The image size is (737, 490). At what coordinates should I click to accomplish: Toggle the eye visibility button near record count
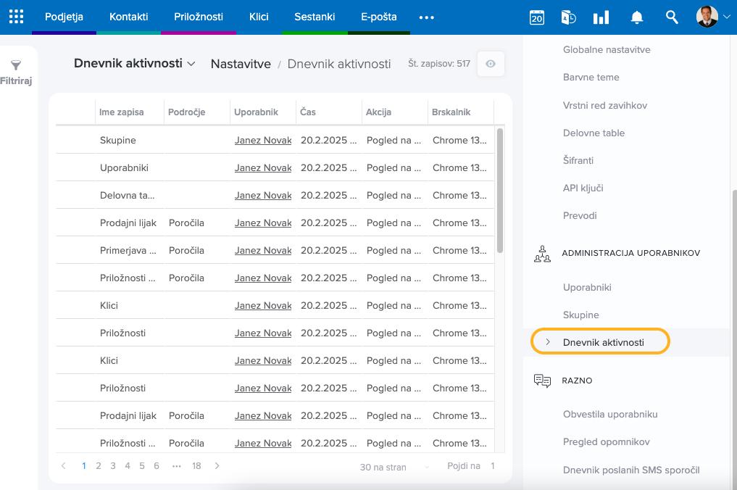491,64
